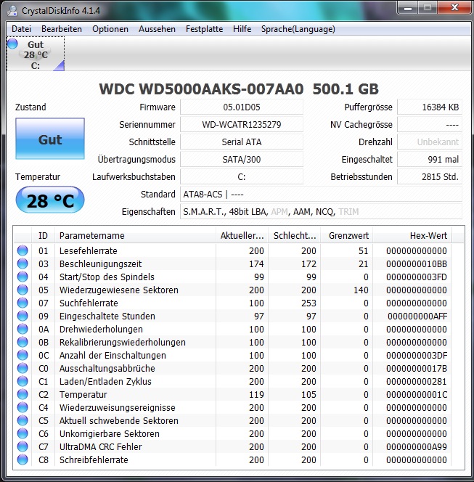474x482 pixels.
Task: Close the CrystalDiskInfo window
Action: 454,8
